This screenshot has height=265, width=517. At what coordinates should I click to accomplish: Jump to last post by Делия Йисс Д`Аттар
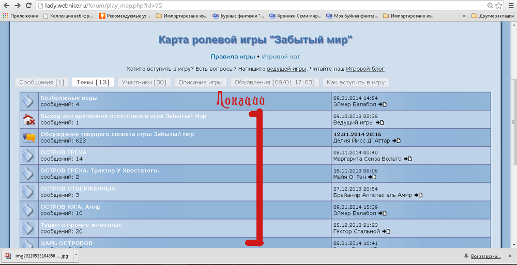397,141
